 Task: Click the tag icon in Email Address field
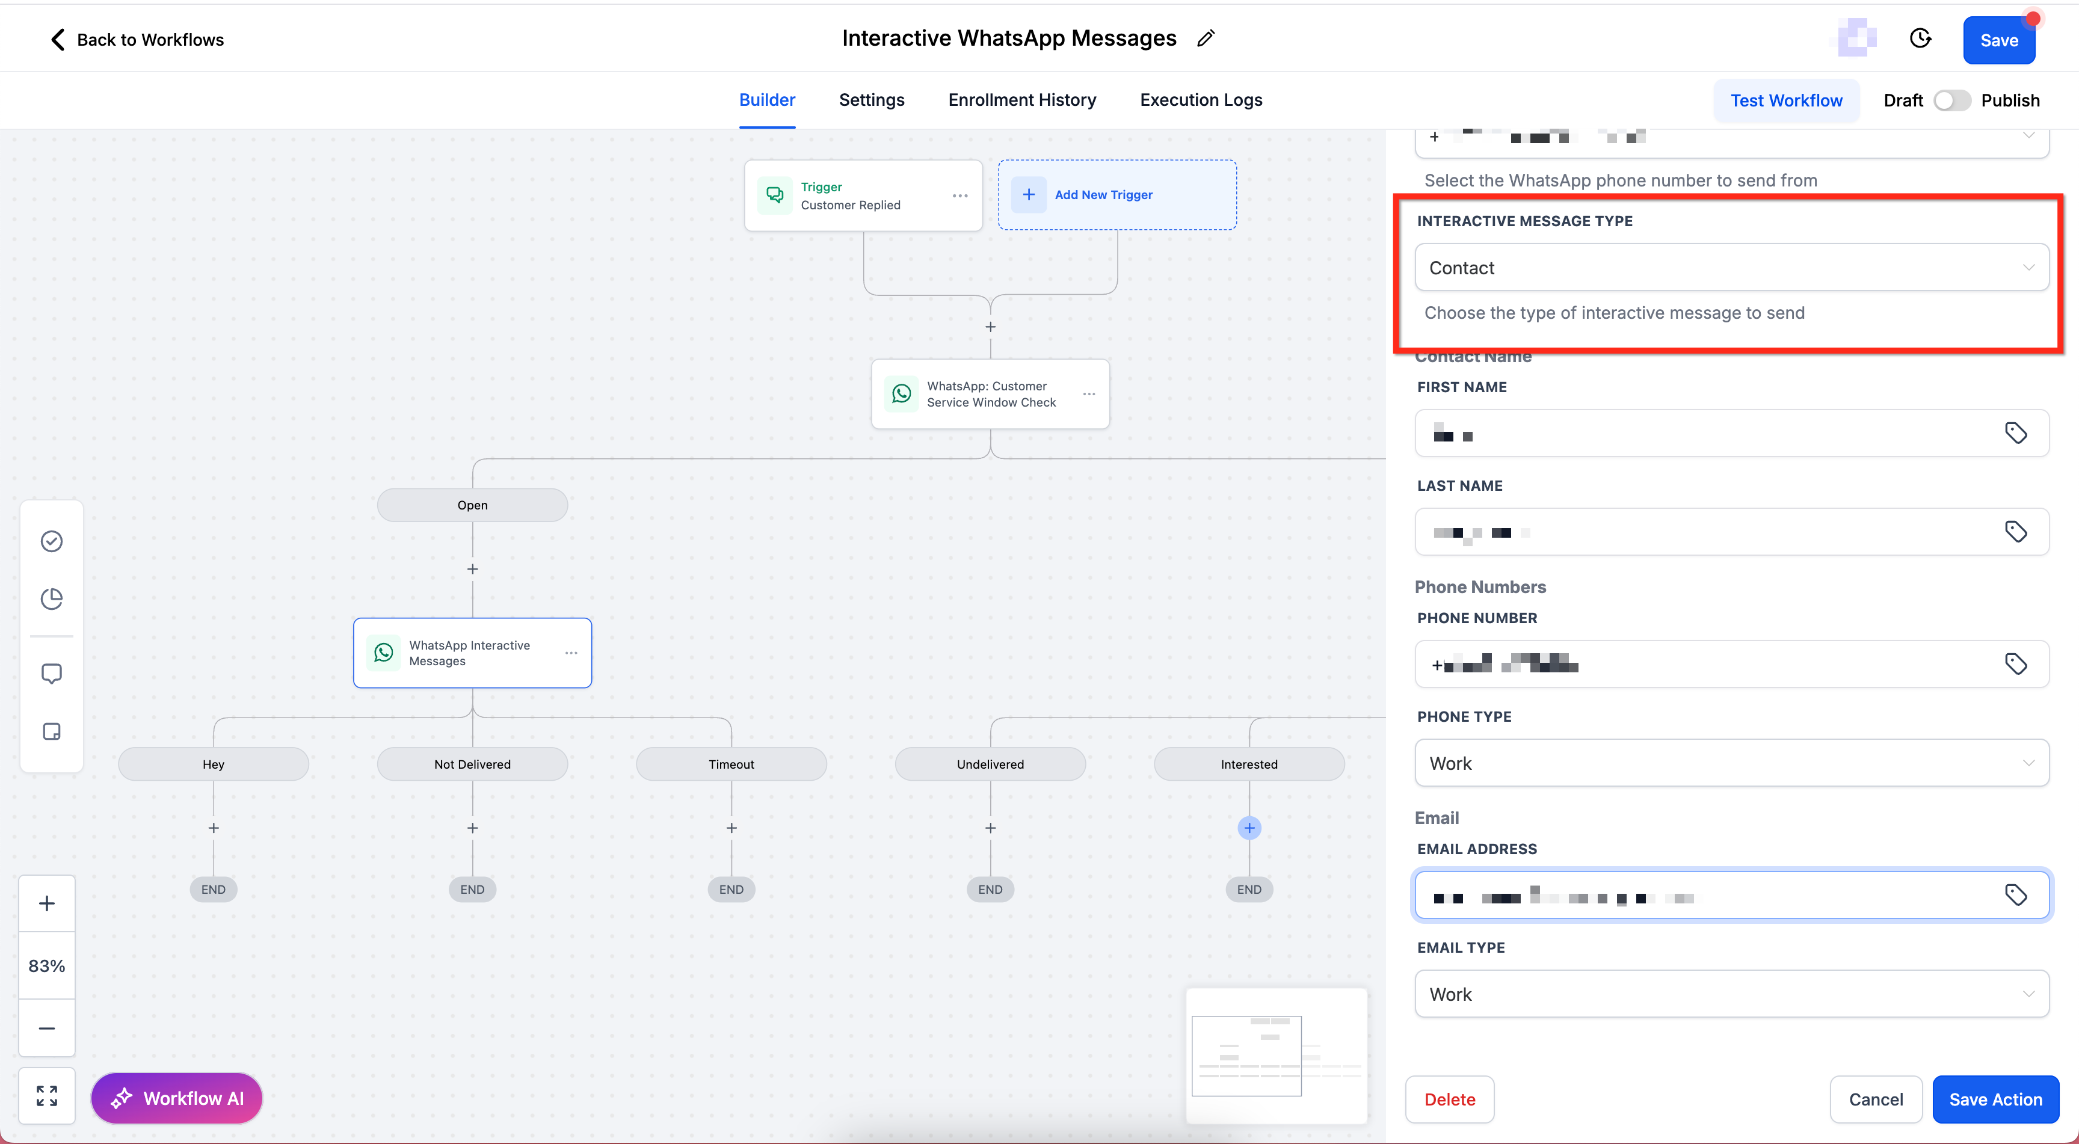tap(2015, 895)
